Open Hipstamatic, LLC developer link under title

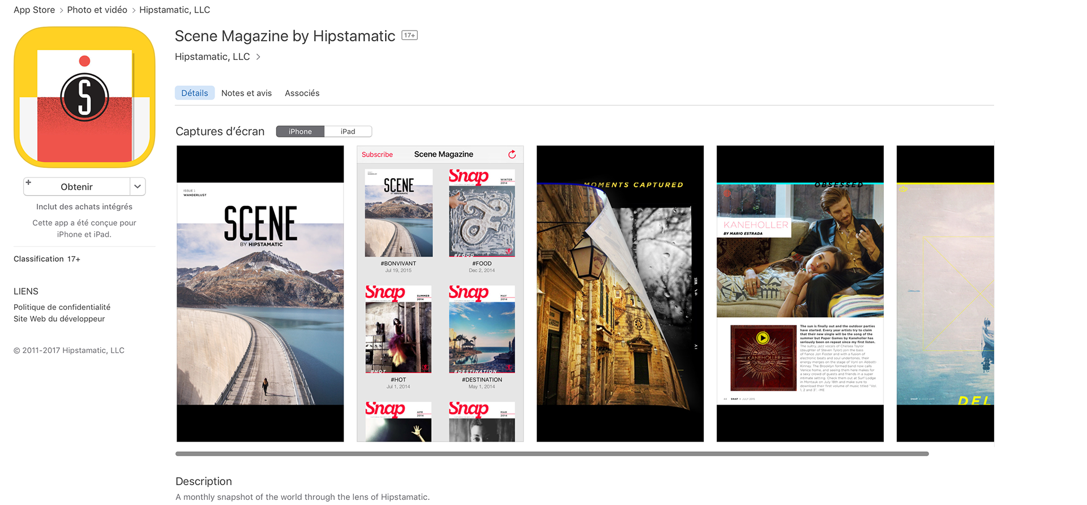[x=212, y=57]
